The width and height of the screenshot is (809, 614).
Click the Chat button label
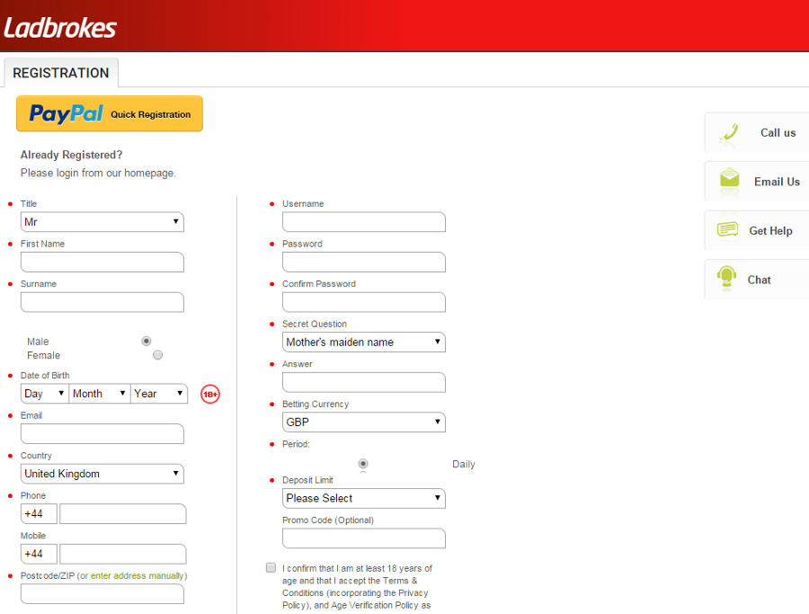click(x=759, y=280)
